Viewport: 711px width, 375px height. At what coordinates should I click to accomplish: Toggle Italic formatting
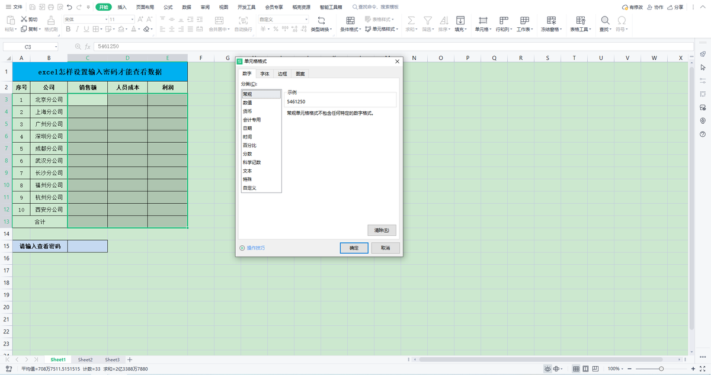pyautogui.click(x=77, y=28)
